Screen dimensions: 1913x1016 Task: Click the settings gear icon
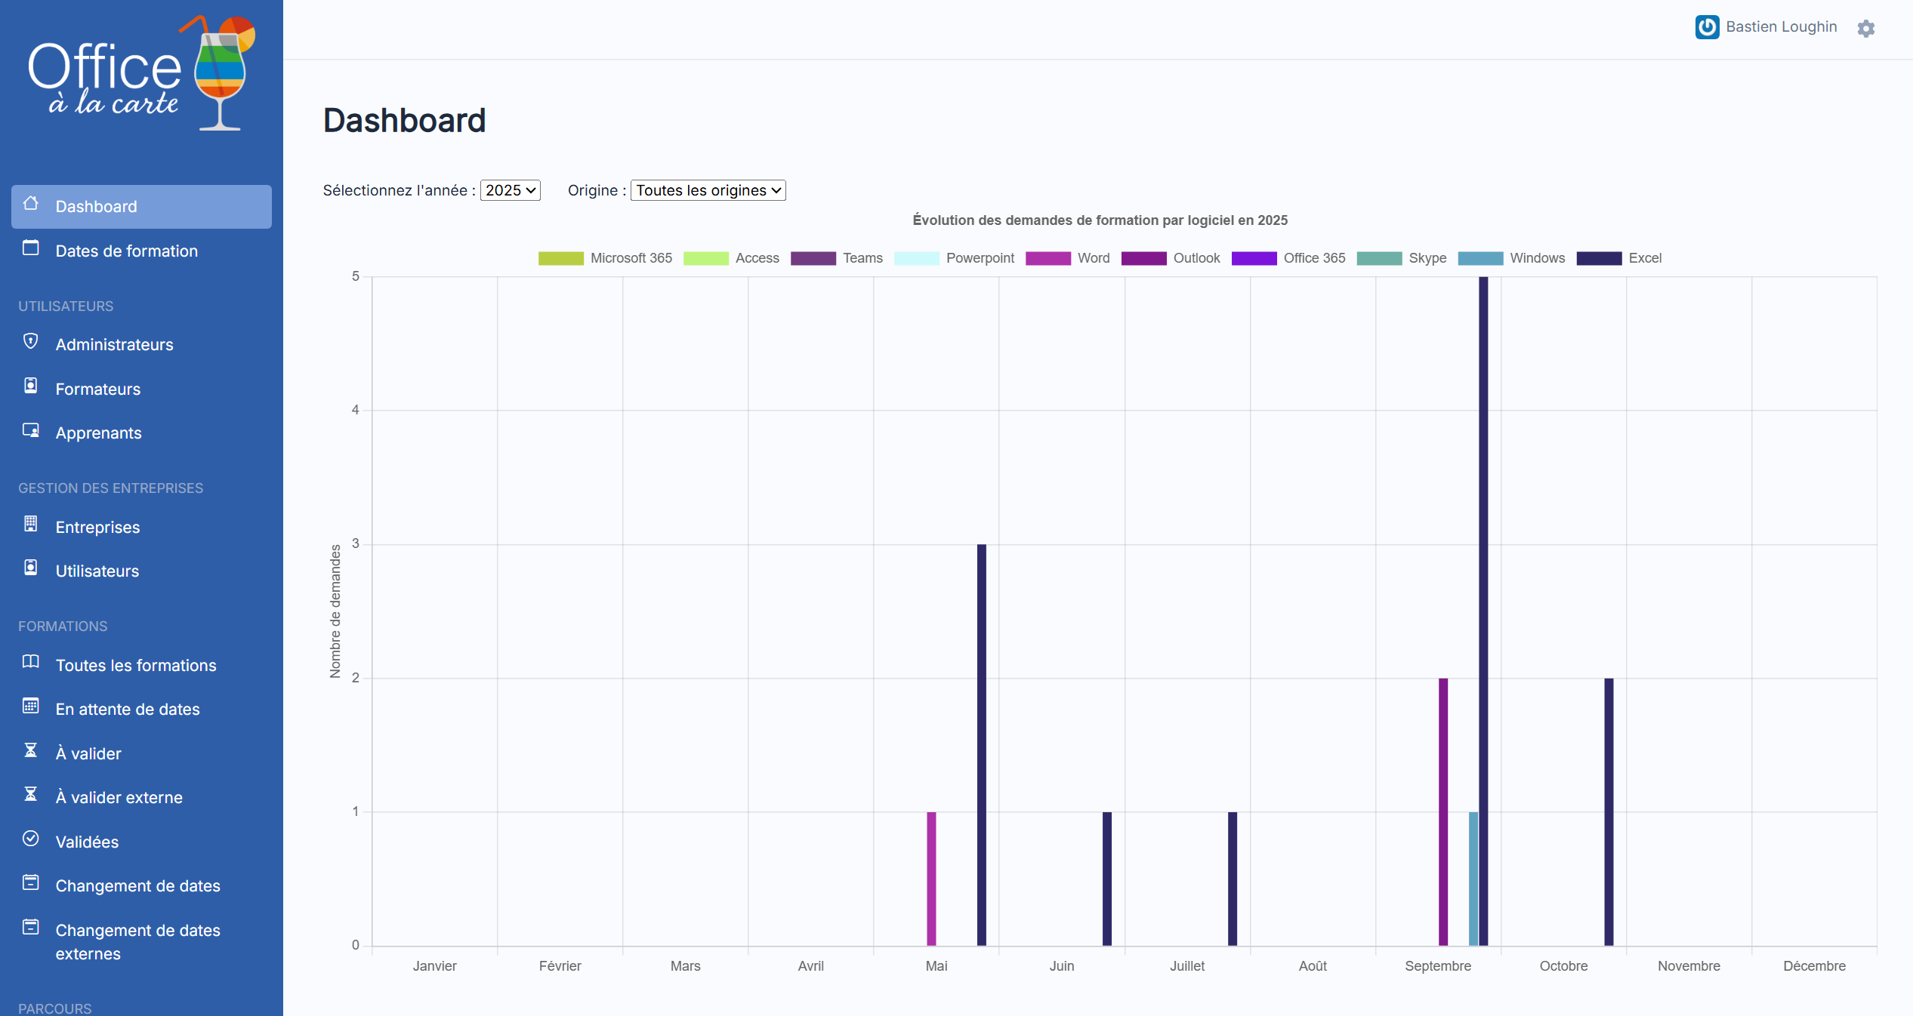[x=1865, y=29]
